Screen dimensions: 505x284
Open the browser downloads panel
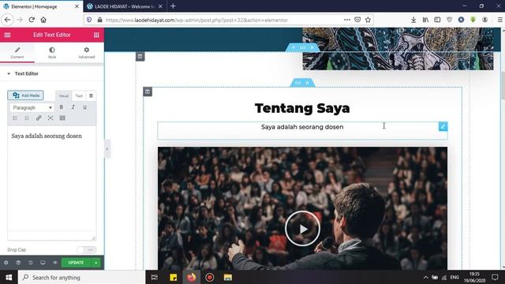tap(413, 20)
